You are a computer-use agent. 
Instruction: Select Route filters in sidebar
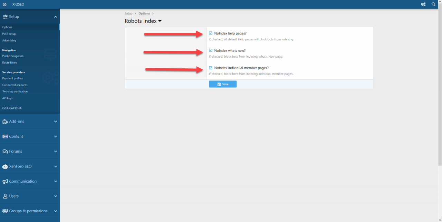click(10, 62)
